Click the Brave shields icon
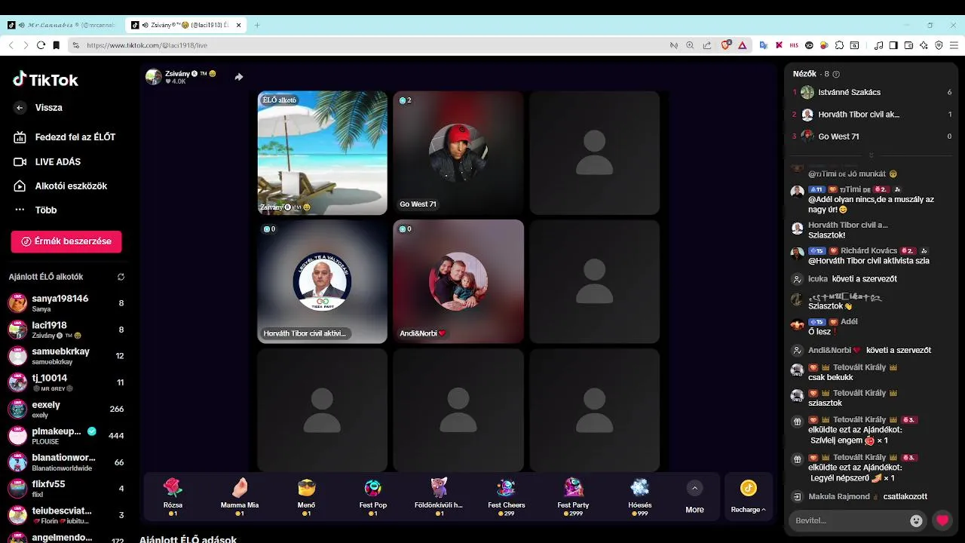This screenshot has height=543, width=965. (x=725, y=45)
